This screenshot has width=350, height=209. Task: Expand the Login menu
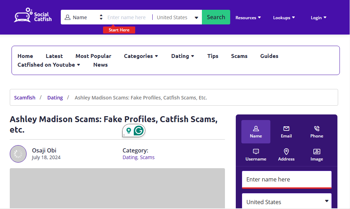click(319, 18)
